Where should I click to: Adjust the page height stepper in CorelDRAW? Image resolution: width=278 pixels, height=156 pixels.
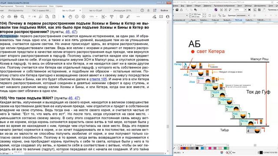coord(204,16)
